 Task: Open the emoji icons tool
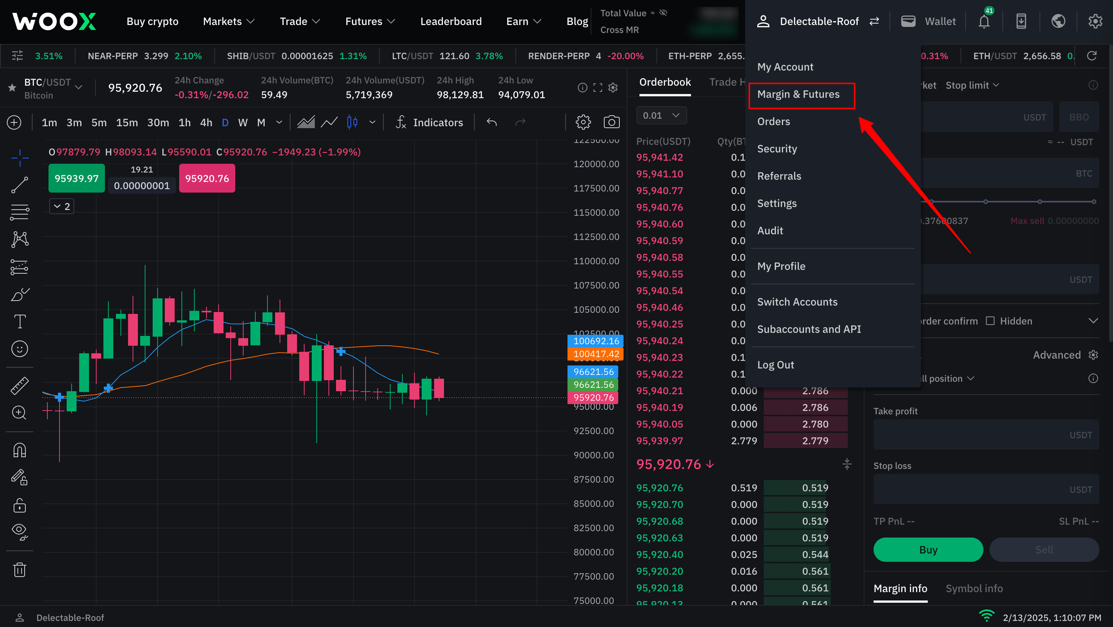tap(20, 349)
